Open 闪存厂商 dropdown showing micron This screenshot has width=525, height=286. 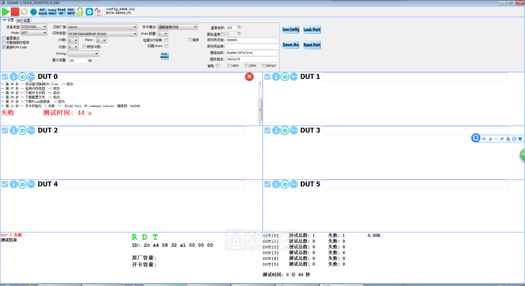click(102, 27)
